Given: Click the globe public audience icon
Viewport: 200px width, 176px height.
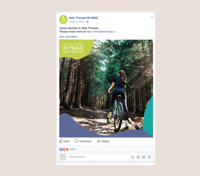Looking at the screenshot, I should pyautogui.click(x=87, y=22).
